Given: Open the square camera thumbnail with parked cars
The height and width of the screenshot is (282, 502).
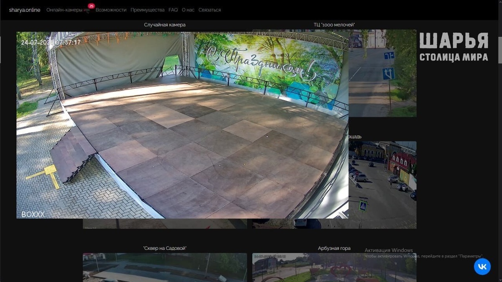Looking at the screenshot, I should 382,185.
